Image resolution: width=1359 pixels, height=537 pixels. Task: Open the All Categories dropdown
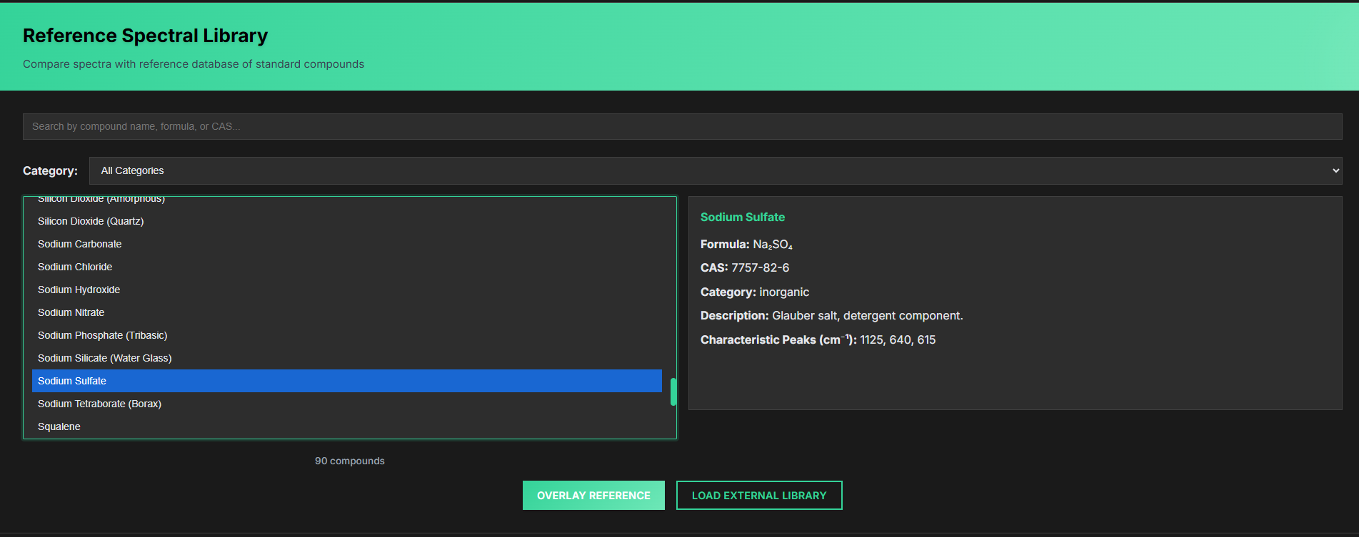click(x=714, y=170)
